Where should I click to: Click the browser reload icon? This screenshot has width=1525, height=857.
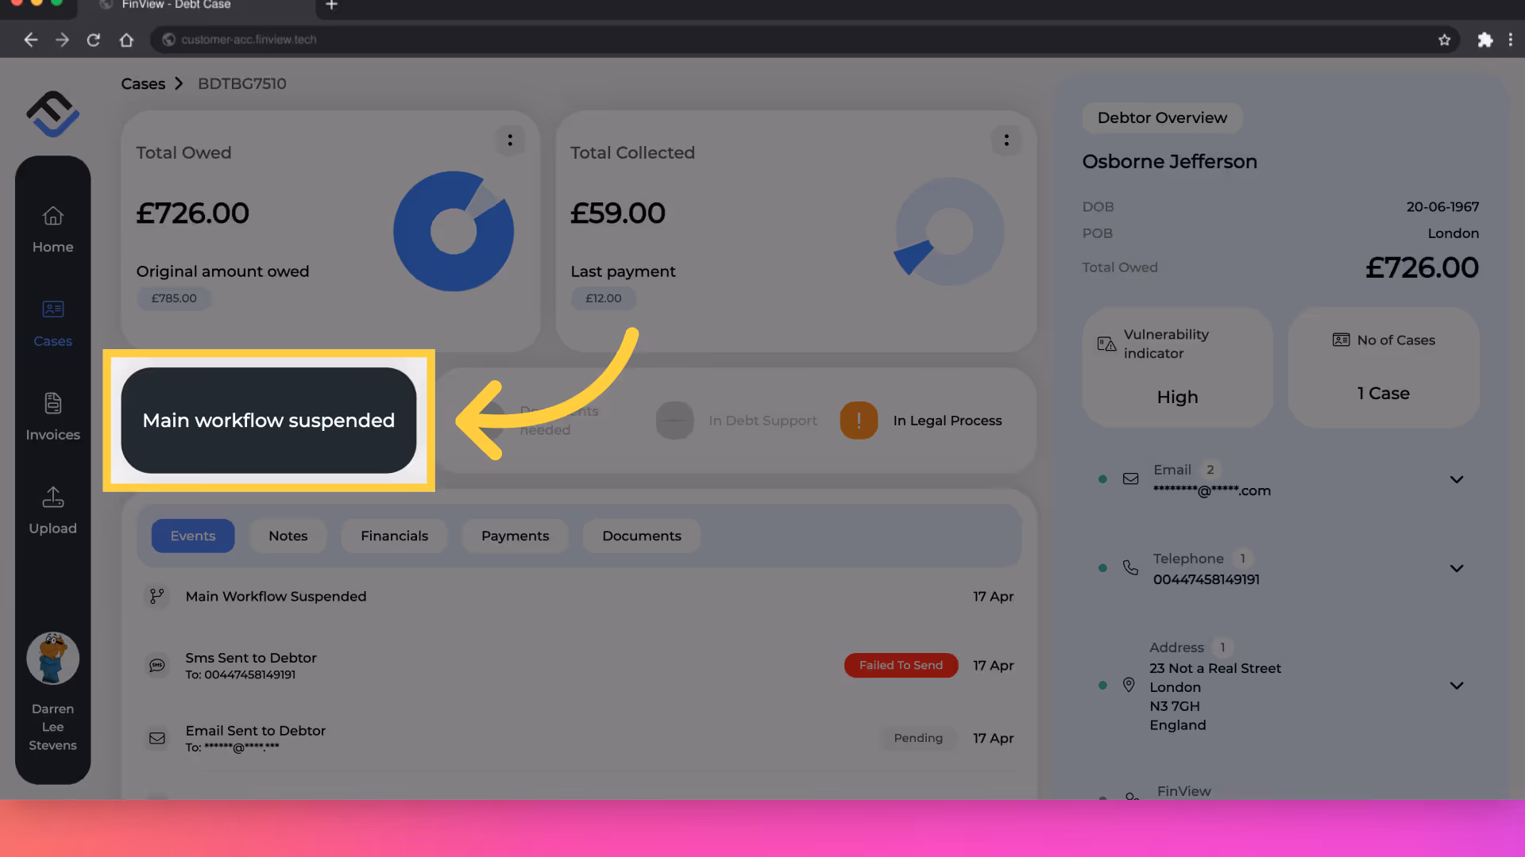[x=94, y=40]
